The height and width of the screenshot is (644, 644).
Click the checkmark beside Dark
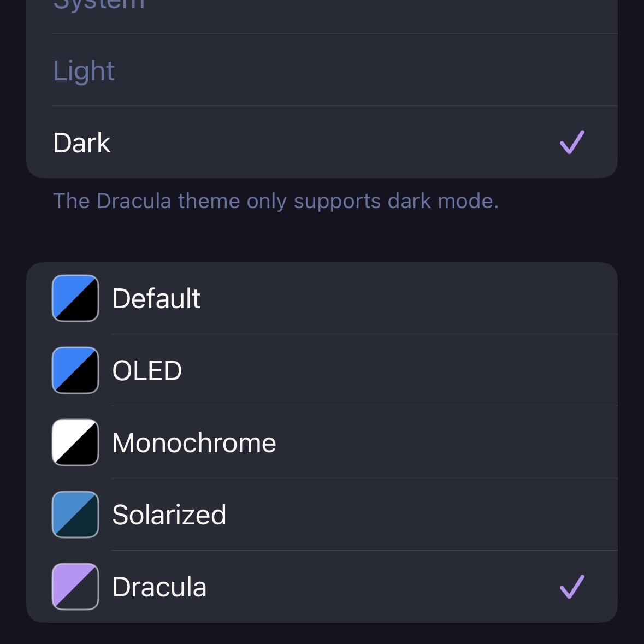coord(571,142)
